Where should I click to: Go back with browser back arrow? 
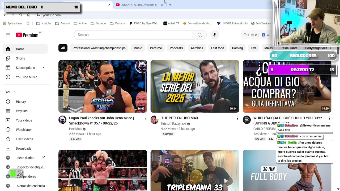5,15
